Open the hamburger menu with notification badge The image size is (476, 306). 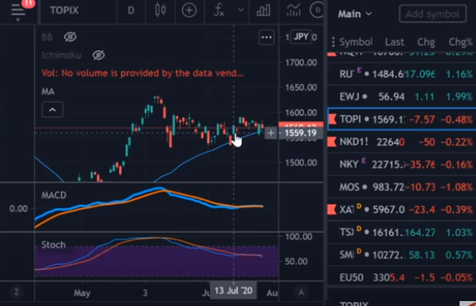[18, 12]
